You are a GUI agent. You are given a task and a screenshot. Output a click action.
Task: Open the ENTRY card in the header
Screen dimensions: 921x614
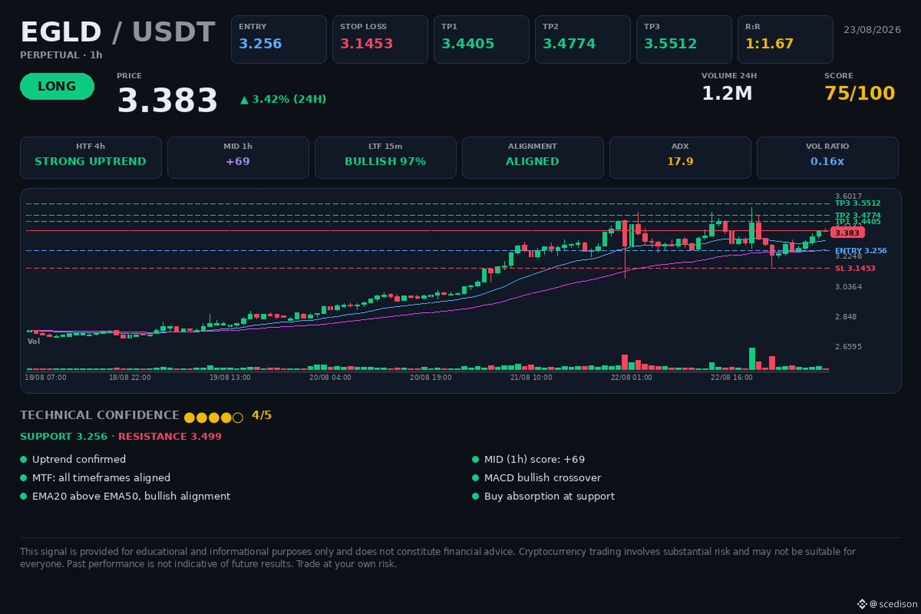coord(279,40)
